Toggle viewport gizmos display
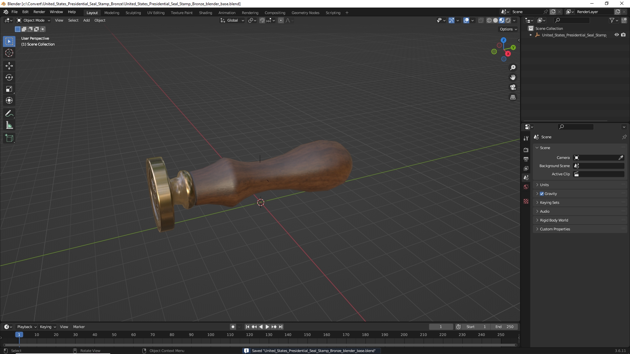Viewport: 630px width, 354px height. point(451,20)
